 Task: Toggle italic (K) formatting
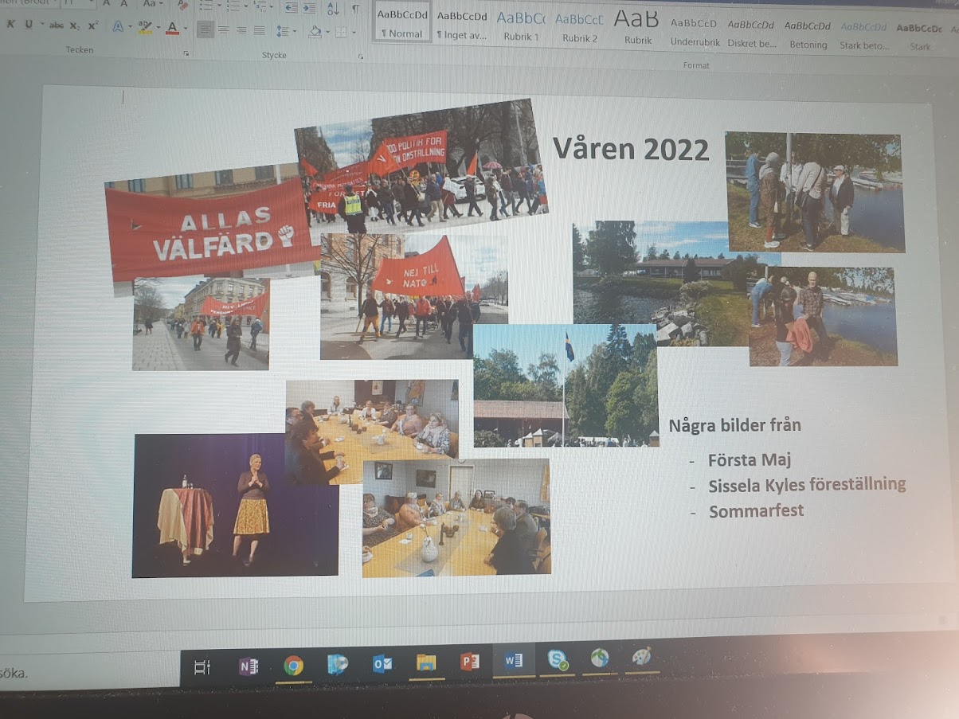pos(11,25)
